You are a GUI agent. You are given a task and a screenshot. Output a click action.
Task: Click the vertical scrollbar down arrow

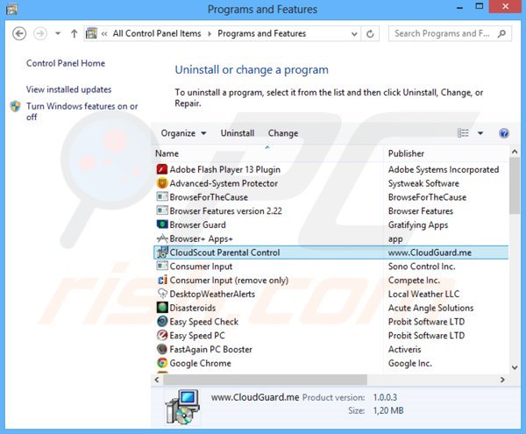[515, 368]
